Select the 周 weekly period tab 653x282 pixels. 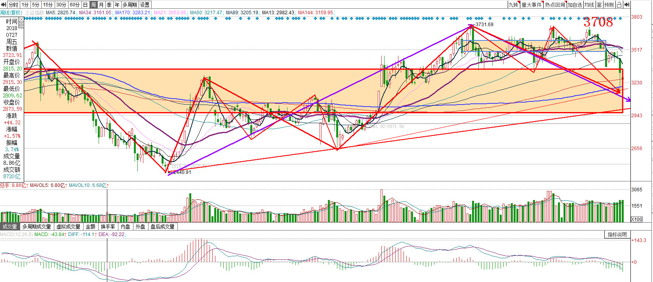point(93,5)
